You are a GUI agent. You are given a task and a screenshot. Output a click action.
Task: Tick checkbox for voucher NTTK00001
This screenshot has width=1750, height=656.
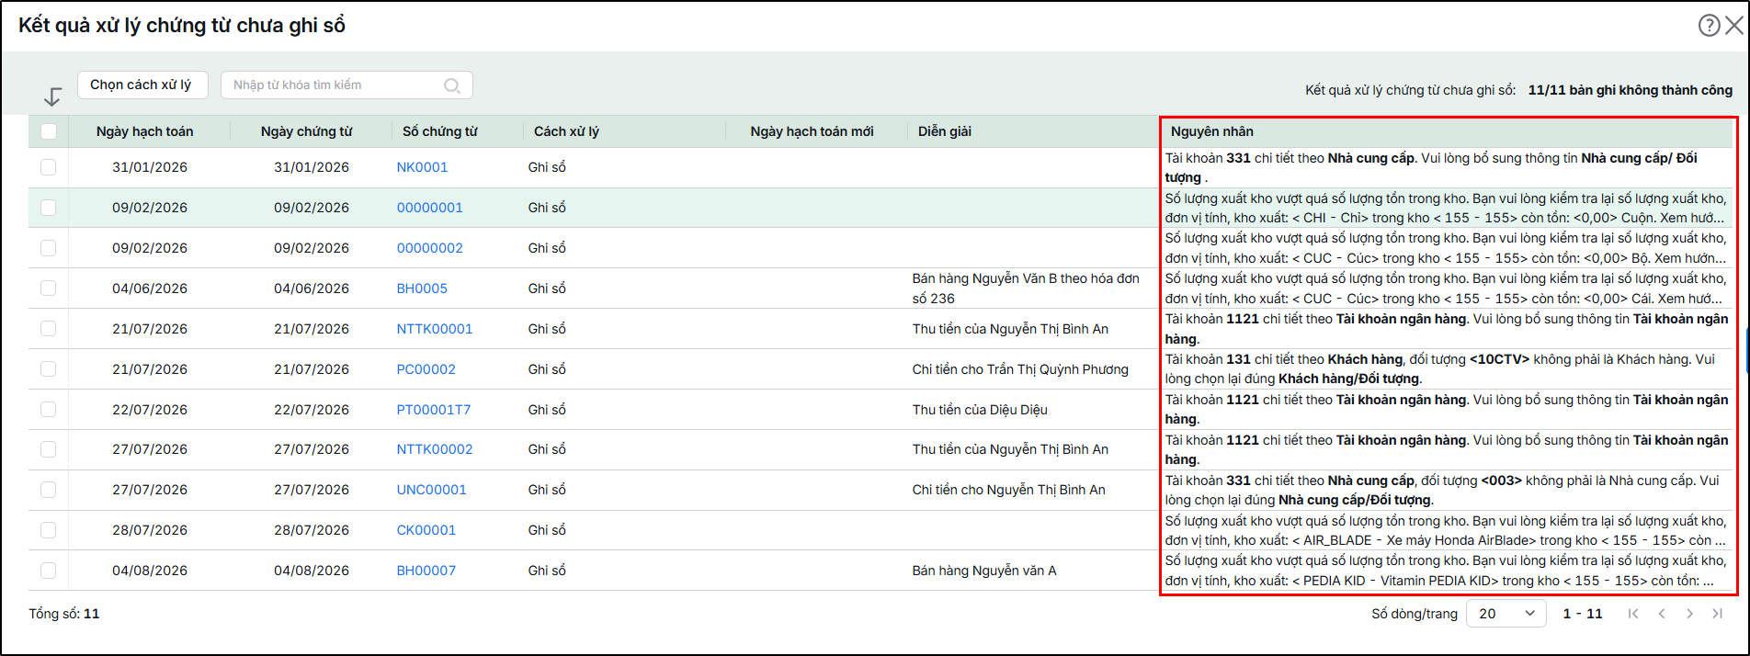(x=49, y=329)
